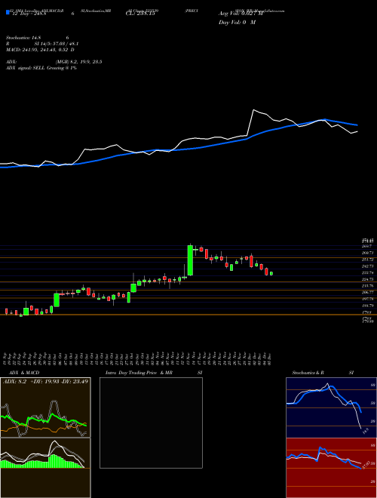Click the RSI '14/3: 37.03 / 48.1' line
Image resolution: width=377 pixels, height=498 pixels.
pyautogui.click(x=57, y=44)
